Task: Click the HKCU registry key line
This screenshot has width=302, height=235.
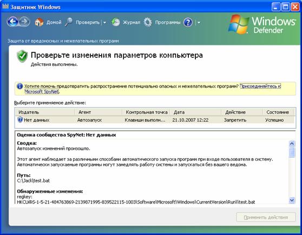Action: 136,202
